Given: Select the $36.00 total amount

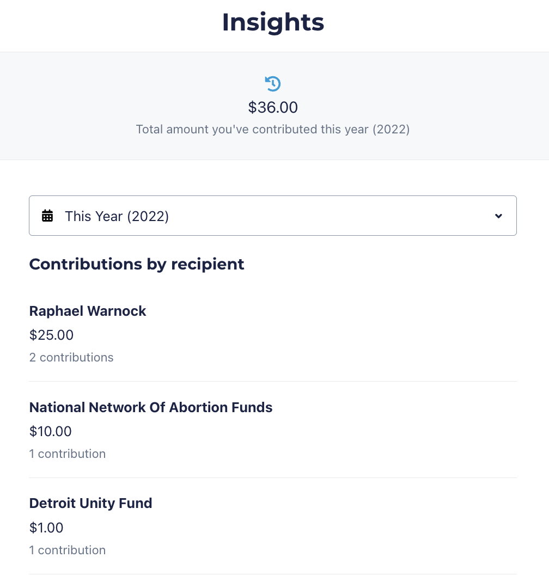Looking at the screenshot, I should pyautogui.click(x=273, y=107).
